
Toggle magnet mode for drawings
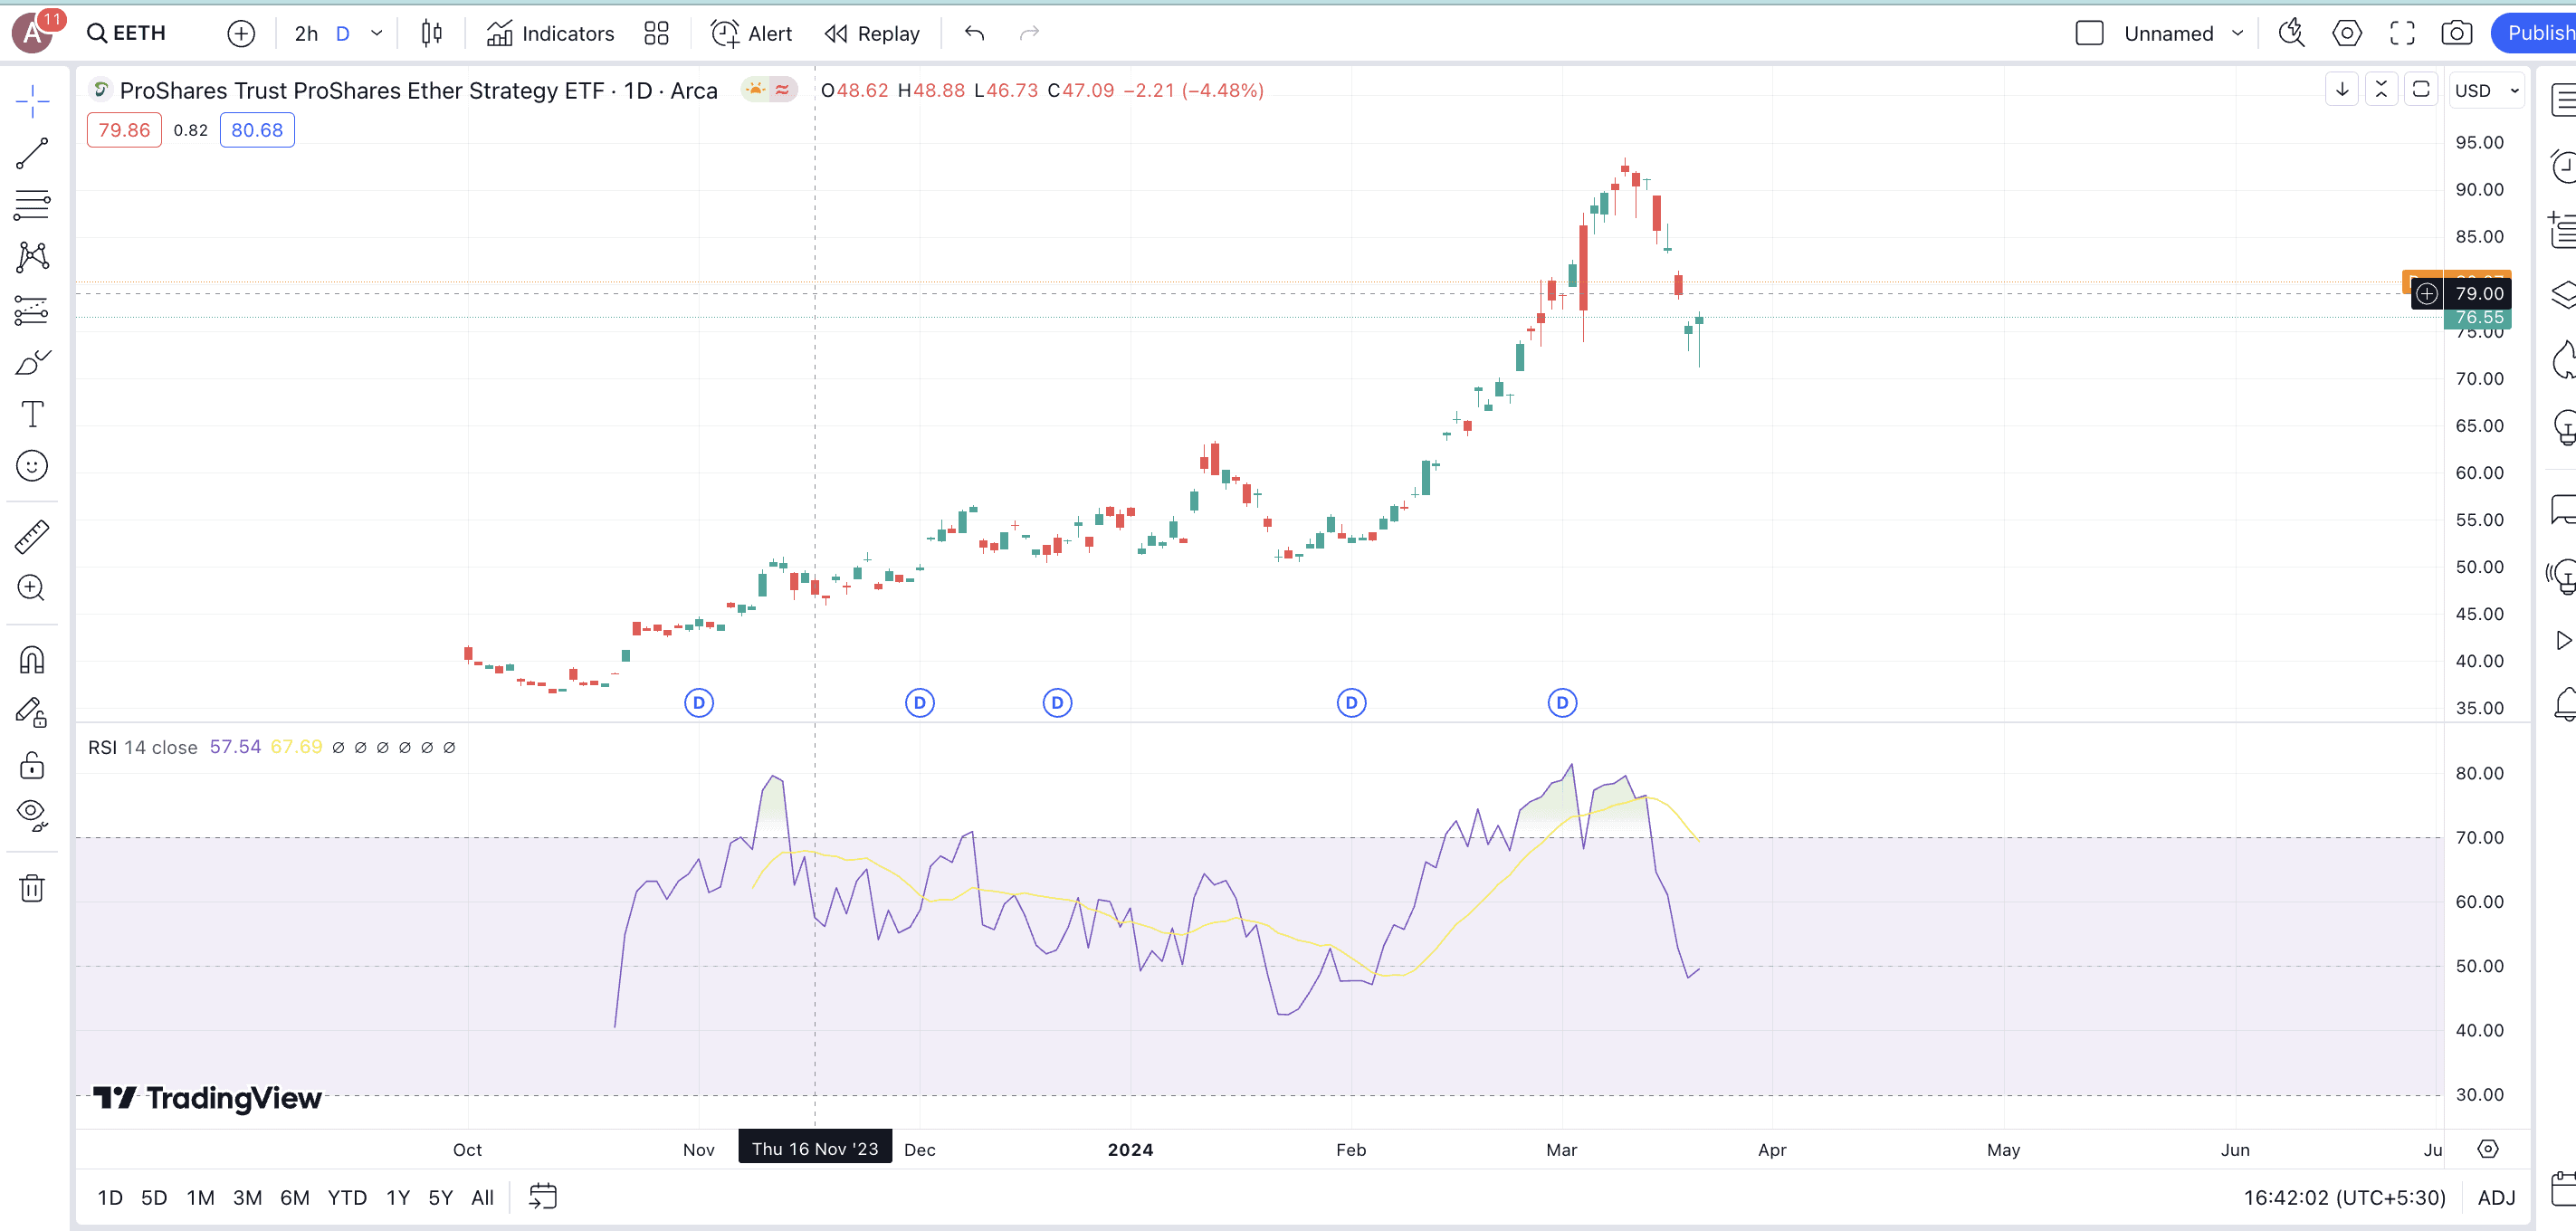[32, 660]
